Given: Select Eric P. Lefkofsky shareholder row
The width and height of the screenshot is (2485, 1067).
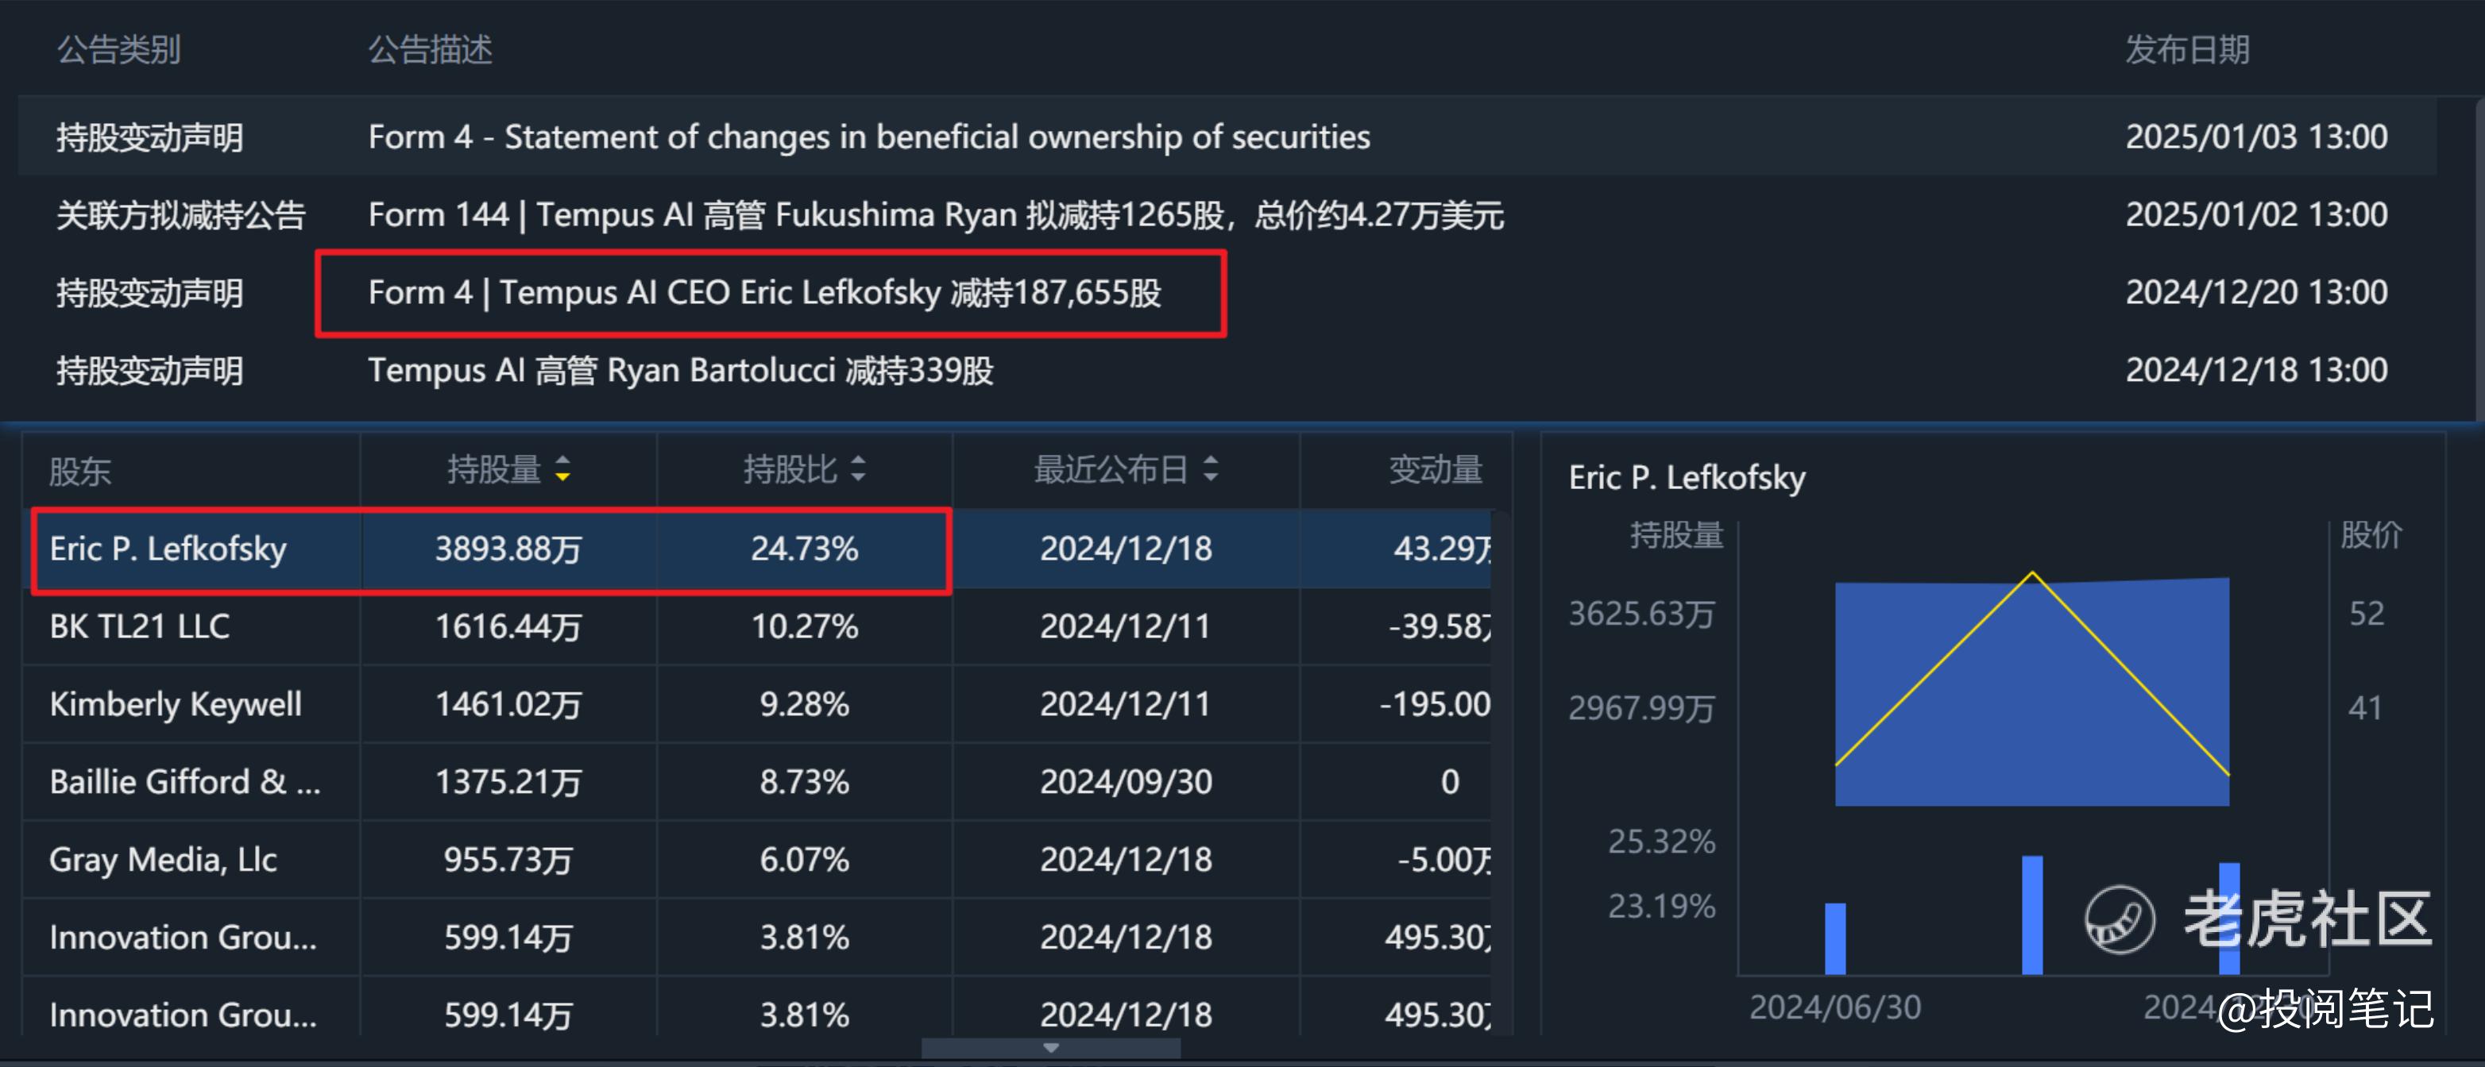Looking at the screenshot, I should pyautogui.click(x=168, y=549).
